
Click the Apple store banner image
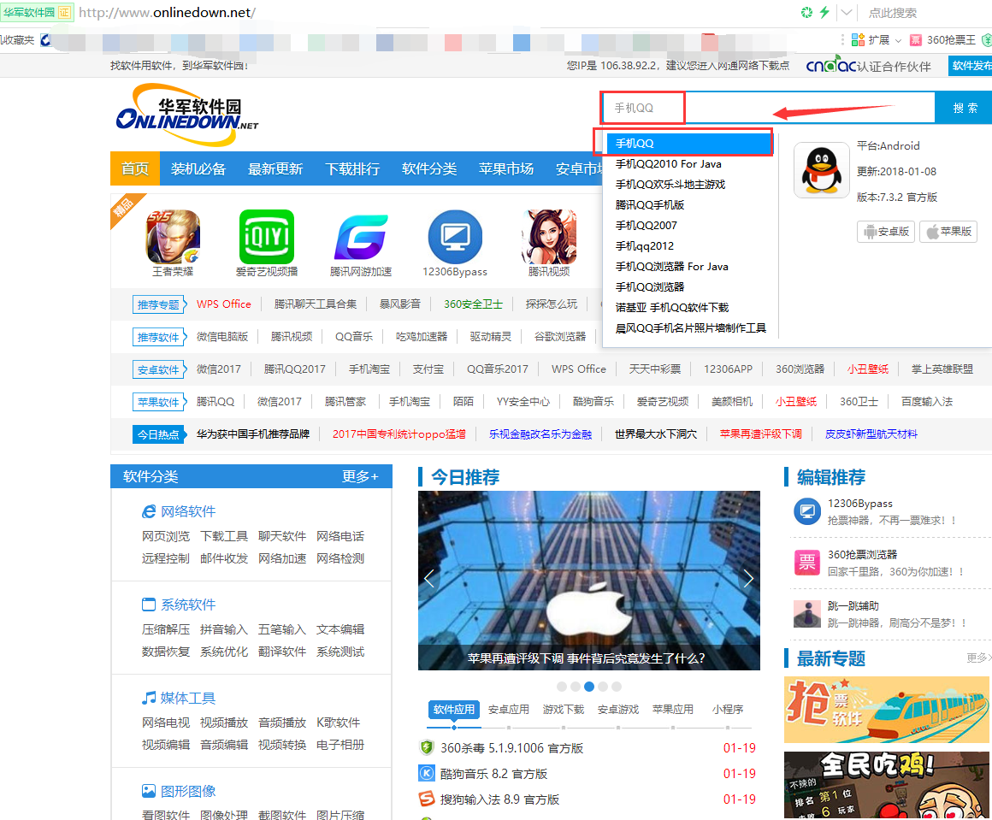pos(589,581)
